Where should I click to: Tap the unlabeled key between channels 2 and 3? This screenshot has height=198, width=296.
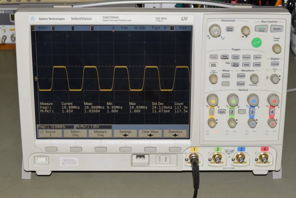click(242, 112)
